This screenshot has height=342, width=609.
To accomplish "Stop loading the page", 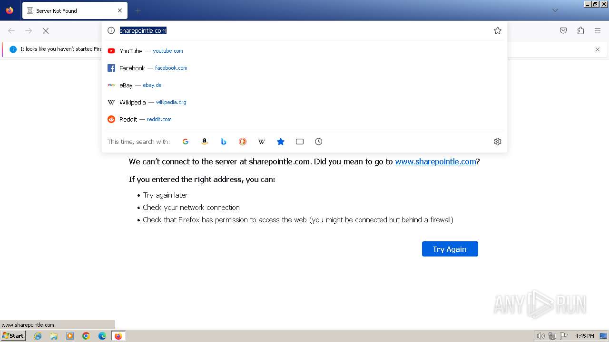I will [46, 30].
